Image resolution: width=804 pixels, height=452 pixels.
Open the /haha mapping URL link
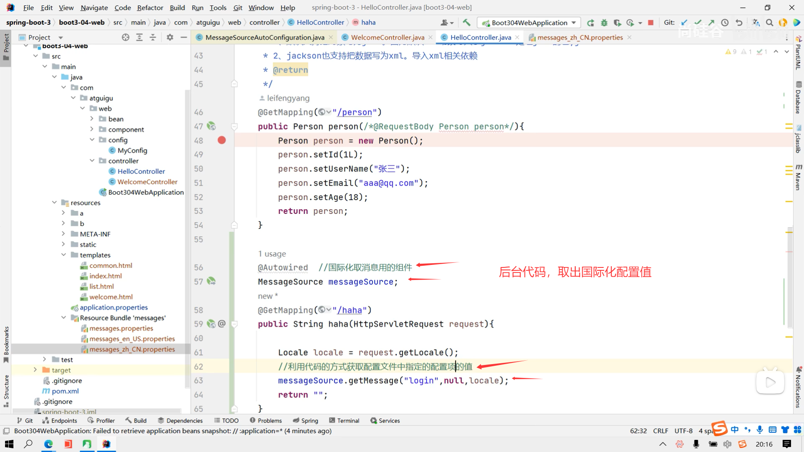[351, 310]
